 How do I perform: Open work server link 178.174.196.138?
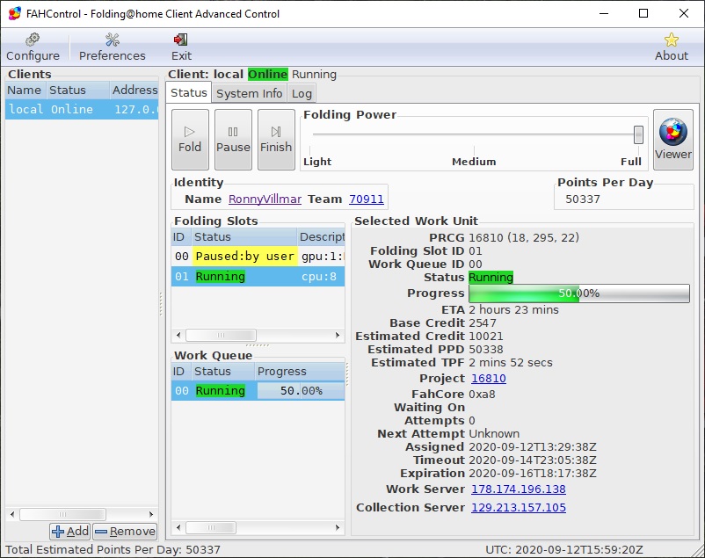tap(519, 489)
